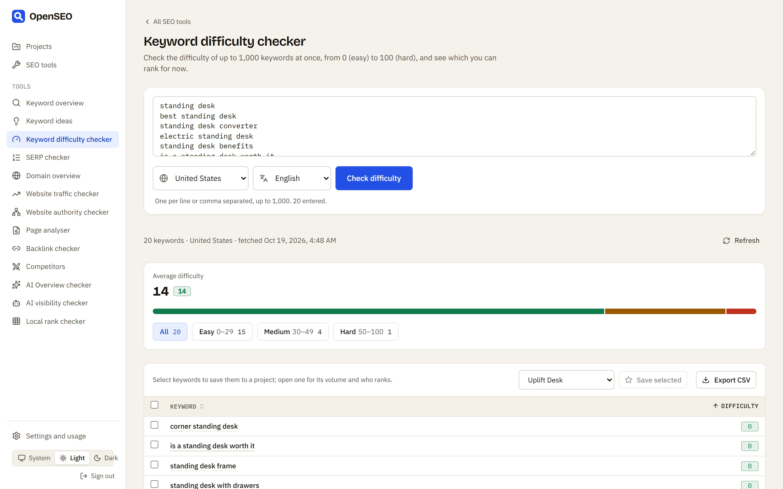Click the Check difficulty button

tap(374, 178)
